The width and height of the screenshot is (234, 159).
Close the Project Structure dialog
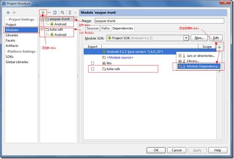pyautogui.click(x=225, y=2)
